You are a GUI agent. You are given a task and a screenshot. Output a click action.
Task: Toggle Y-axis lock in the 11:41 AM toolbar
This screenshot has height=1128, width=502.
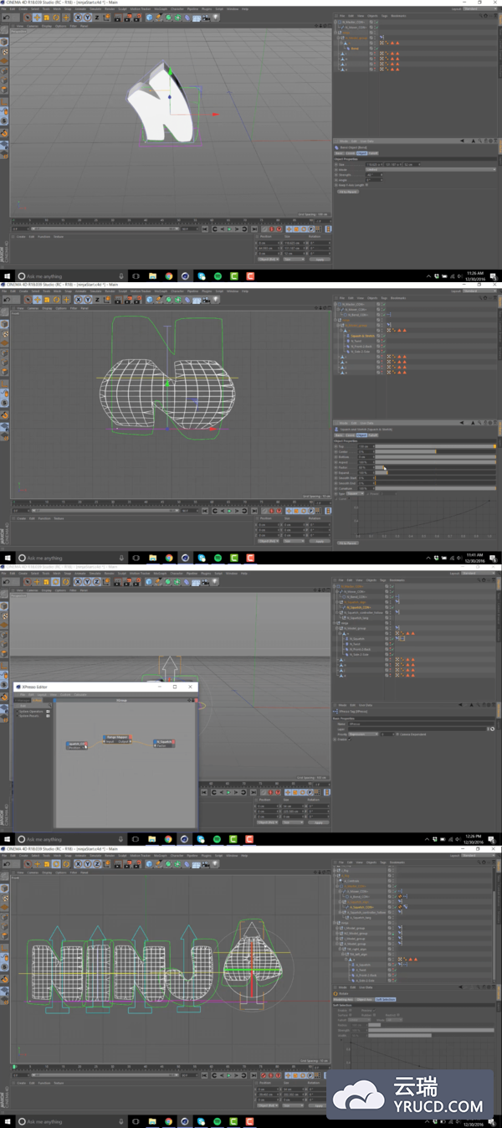click(87, 299)
